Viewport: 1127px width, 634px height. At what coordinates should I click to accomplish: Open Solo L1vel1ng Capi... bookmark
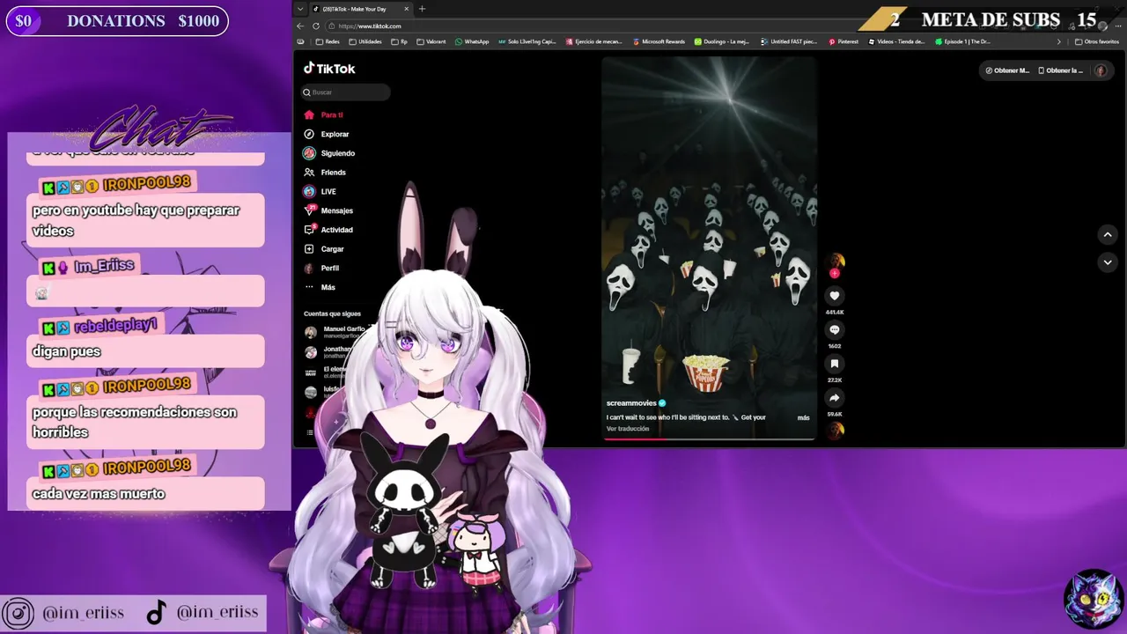527,41
